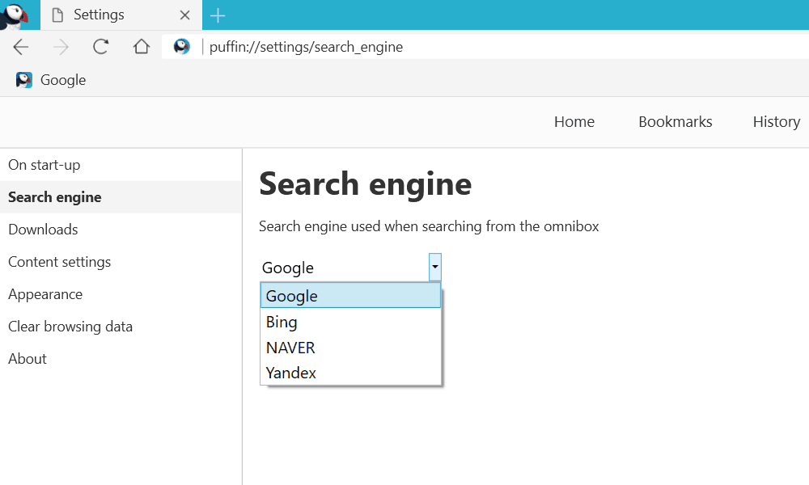Click the Google favicon in the bookmarks bar

coord(23,79)
